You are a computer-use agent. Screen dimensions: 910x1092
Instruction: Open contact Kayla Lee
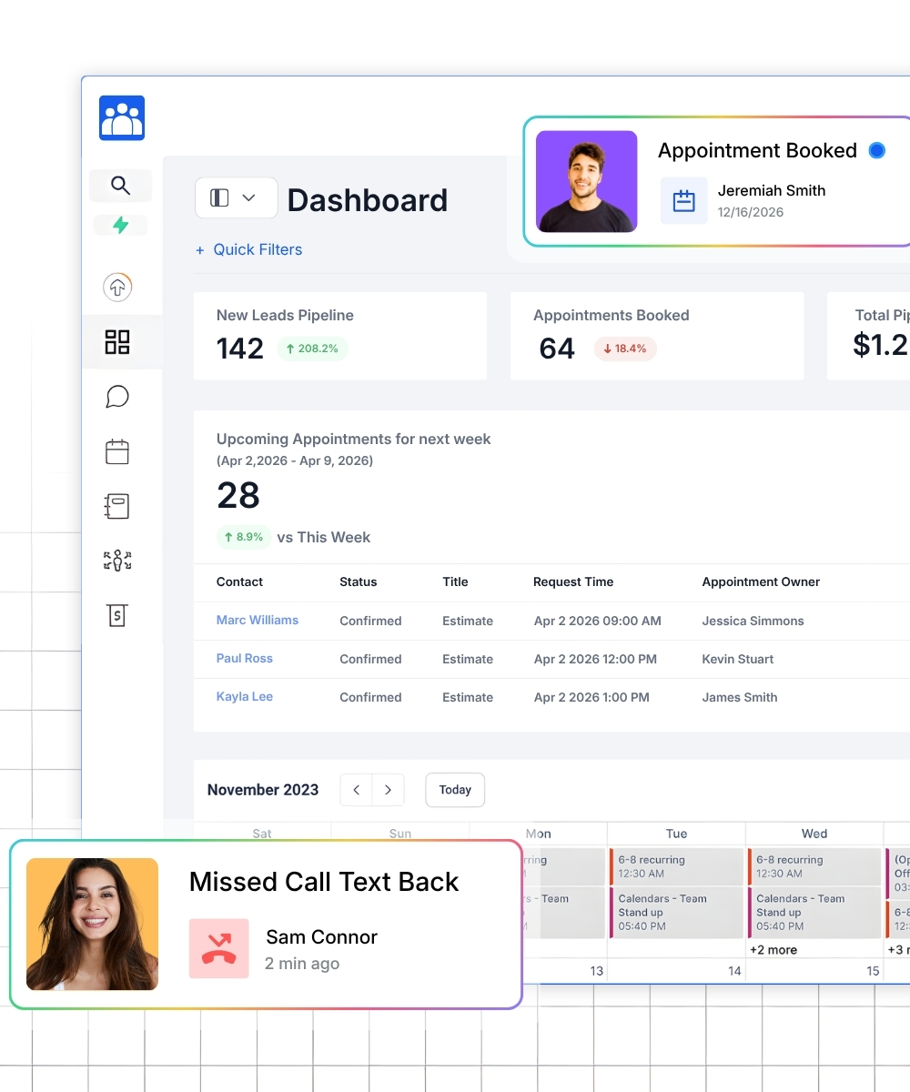coord(245,696)
